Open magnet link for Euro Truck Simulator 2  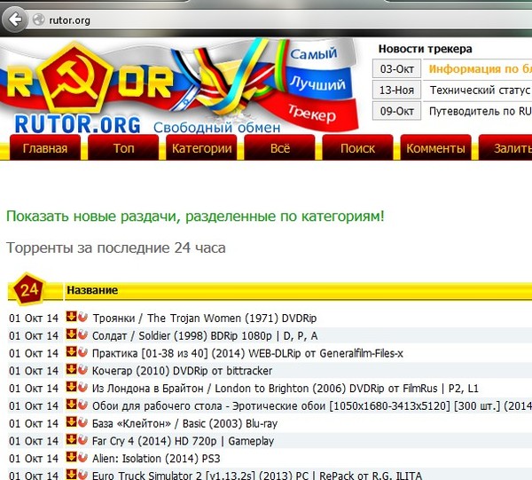(x=82, y=475)
